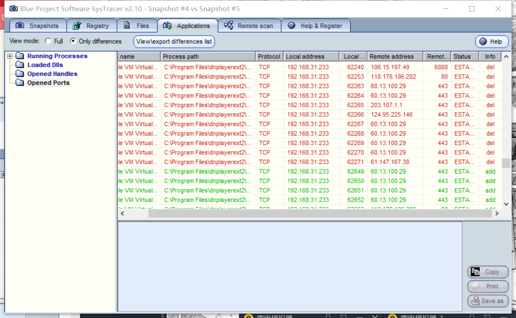Sort by Process path column header

pyautogui.click(x=208, y=57)
